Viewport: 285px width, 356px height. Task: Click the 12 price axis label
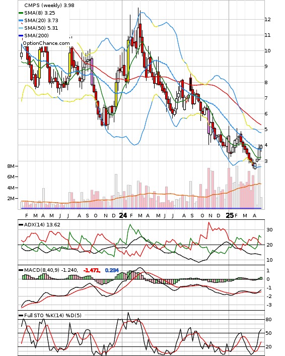268,19
